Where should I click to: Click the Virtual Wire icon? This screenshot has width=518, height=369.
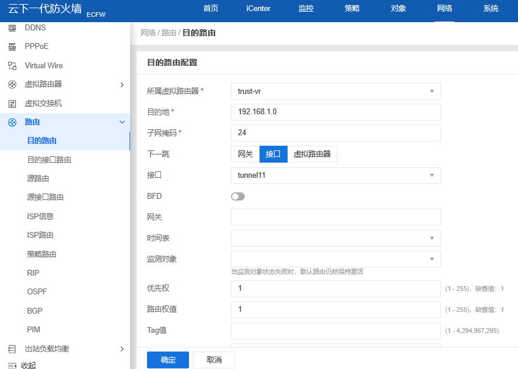pyautogui.click(x=12, y=66)
